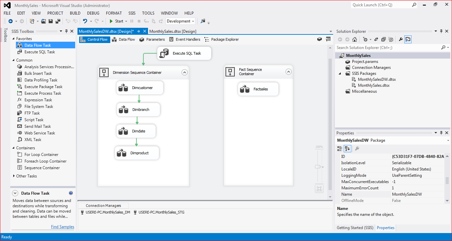Viewport: 452px width, 241px height.
Task: Collapse the SSIS Packages tree node
Action: pyautogui.click(x=339, y=73)
